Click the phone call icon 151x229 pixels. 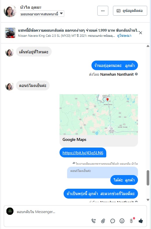[94, 221]
